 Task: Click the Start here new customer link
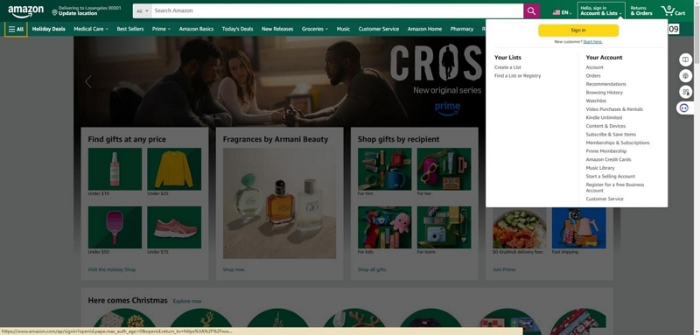(593, 41)
